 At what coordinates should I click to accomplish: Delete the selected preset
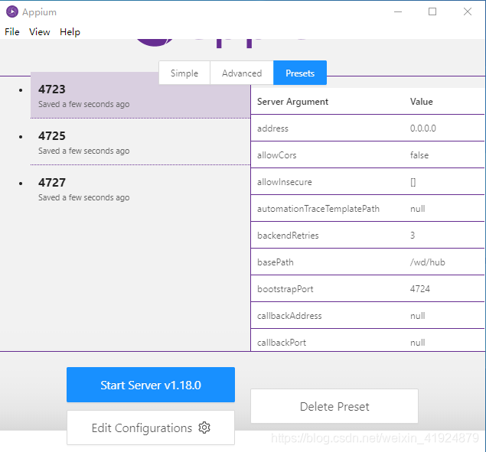(334, 406)
